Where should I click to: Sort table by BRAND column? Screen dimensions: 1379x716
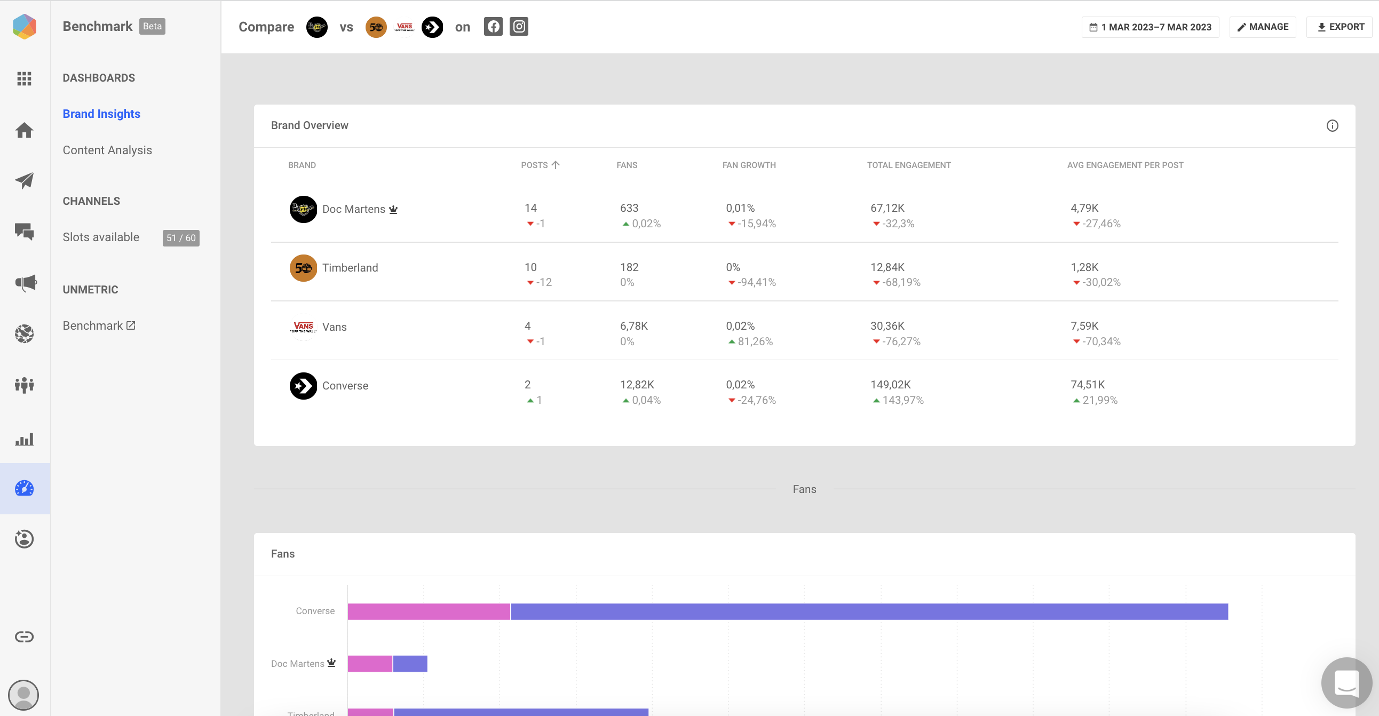(x=302, y=165)
